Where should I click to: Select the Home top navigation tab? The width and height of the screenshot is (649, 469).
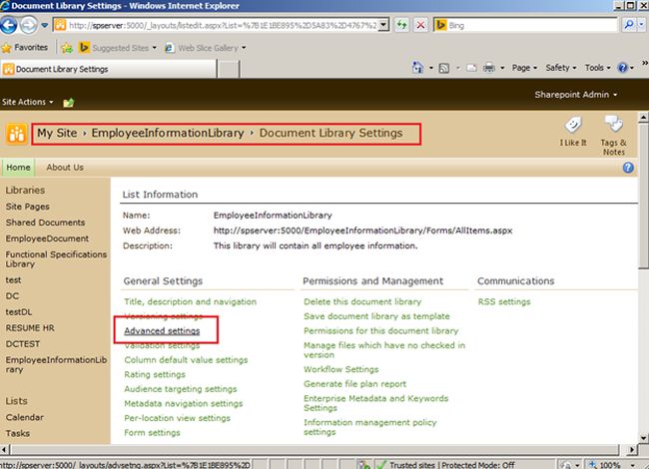click(x=18, y=167)
